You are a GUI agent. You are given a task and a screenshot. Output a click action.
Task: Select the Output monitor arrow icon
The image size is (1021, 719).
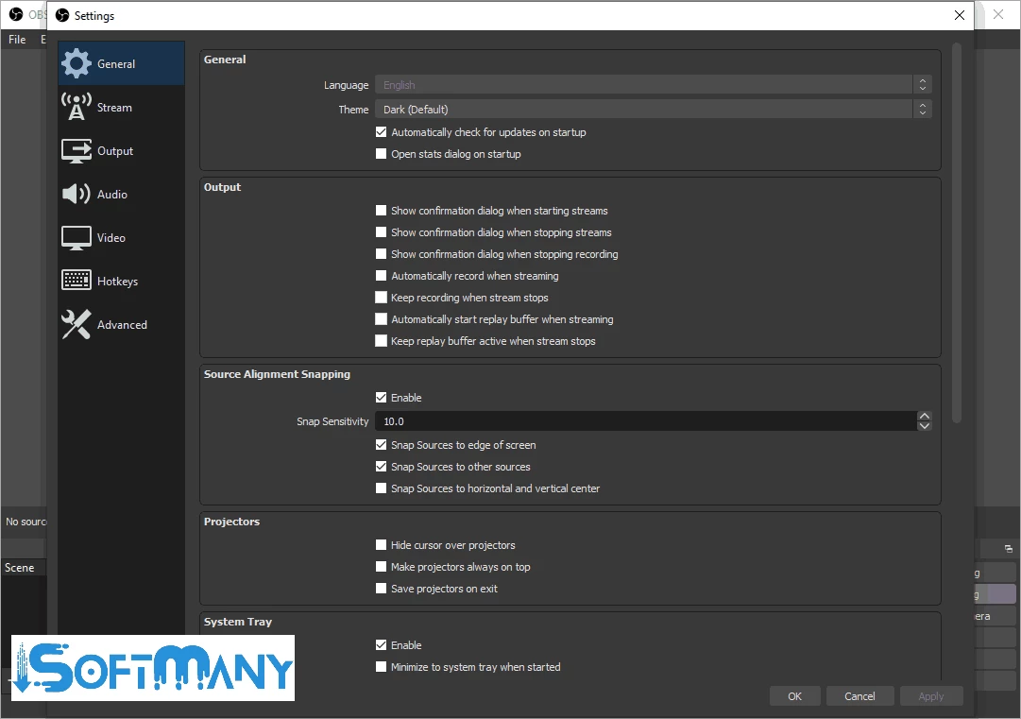click(77, 151)
